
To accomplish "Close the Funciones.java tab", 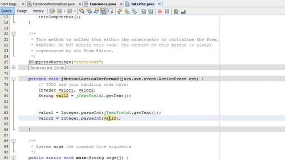I will pos(121,4).
